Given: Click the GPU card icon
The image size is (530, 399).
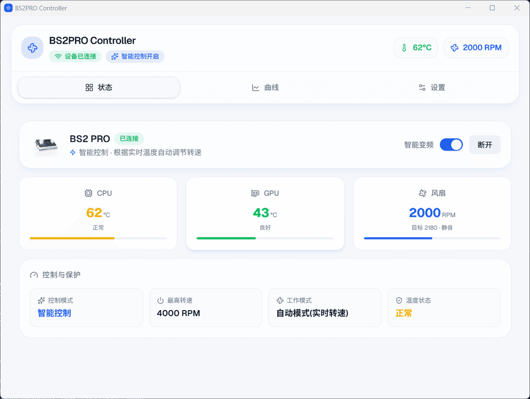Looking at the screenshot, I should coord(255,193).
